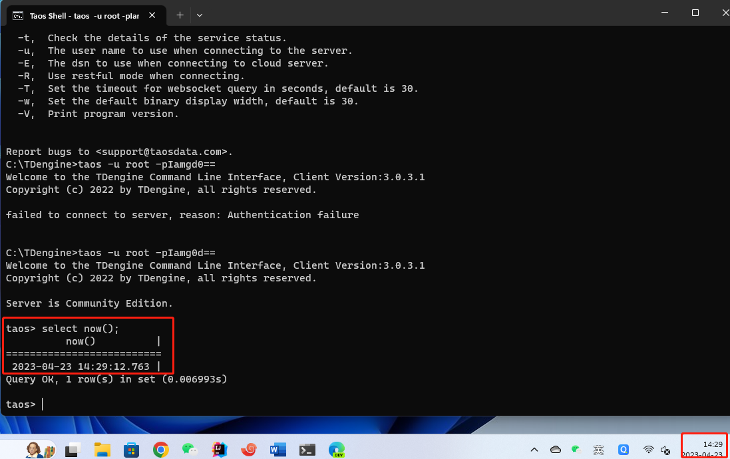The height and width of the screenshot is (459, 730).
Task: Open Windows Terminal from the taskbar
Action: click(307, 450)
